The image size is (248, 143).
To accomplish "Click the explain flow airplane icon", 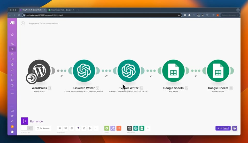I will click(90, 128).
